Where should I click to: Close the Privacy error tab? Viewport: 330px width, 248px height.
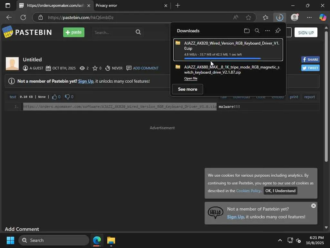pos(166,6)
